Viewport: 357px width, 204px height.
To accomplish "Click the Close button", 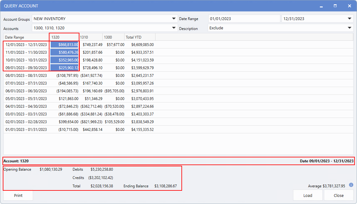I will (x=338, y=195).
